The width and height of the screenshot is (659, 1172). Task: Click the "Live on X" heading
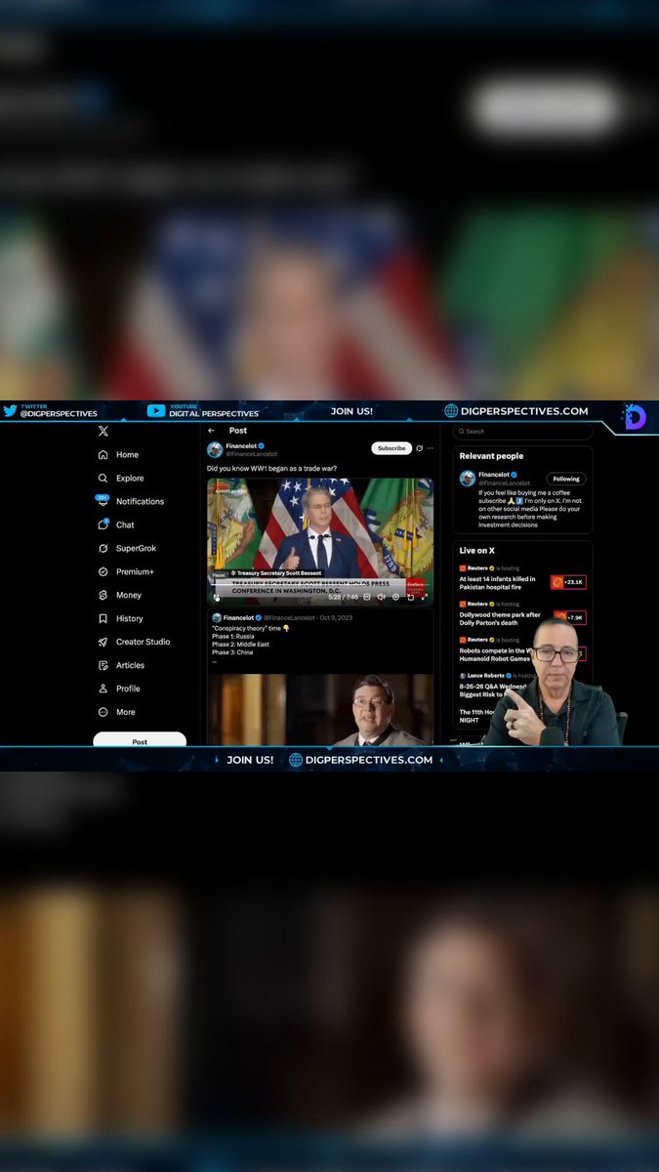477,551
